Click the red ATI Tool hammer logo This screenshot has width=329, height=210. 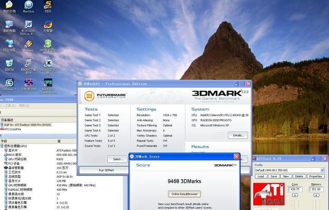(x=269, y=194)
